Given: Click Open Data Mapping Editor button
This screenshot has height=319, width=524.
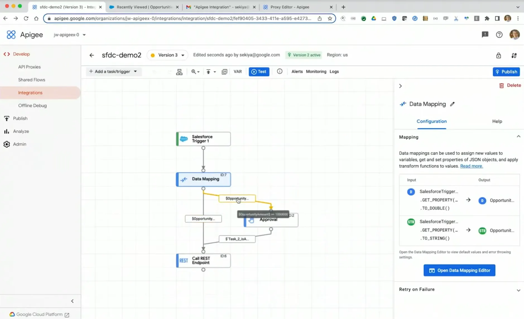Looking at the screenshot, I should (459, 270).
